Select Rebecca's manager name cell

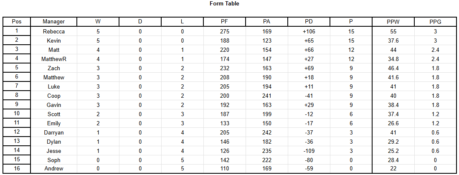coord(53,31)
